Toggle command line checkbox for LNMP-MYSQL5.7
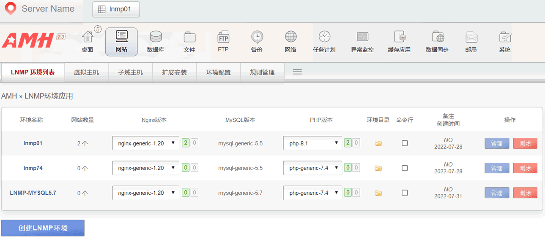 tap(405, 193)
